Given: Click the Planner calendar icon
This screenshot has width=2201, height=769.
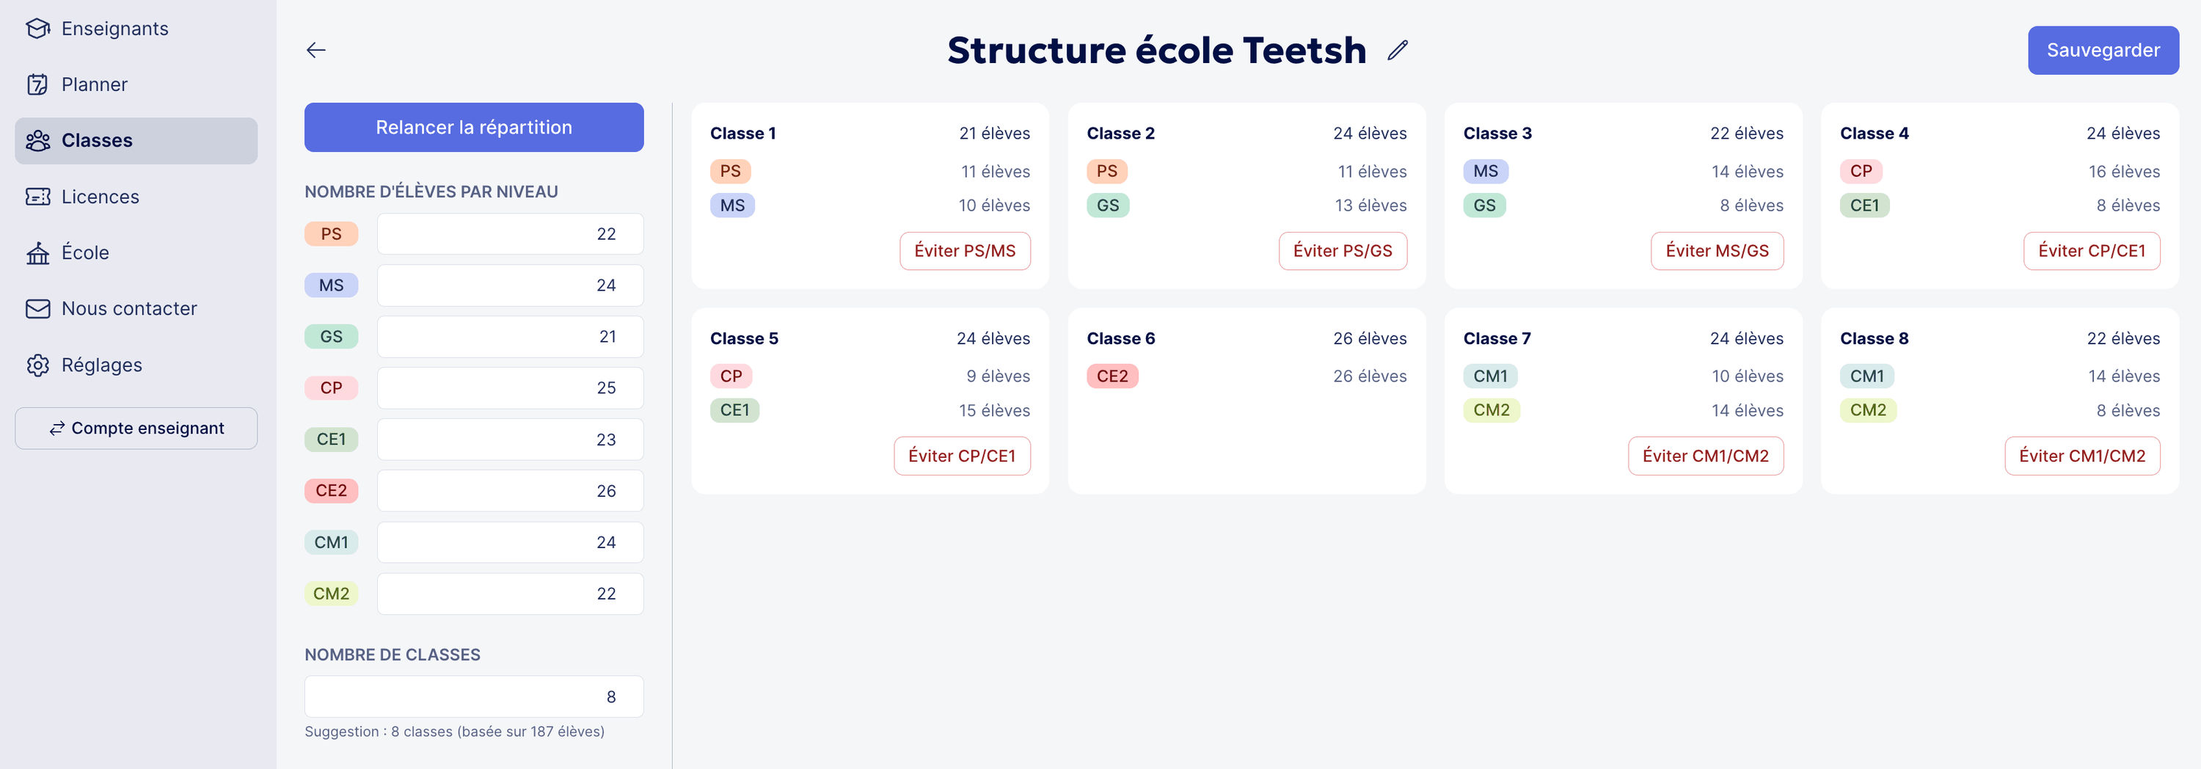Looking at the screenshot, I should [37, 84].
